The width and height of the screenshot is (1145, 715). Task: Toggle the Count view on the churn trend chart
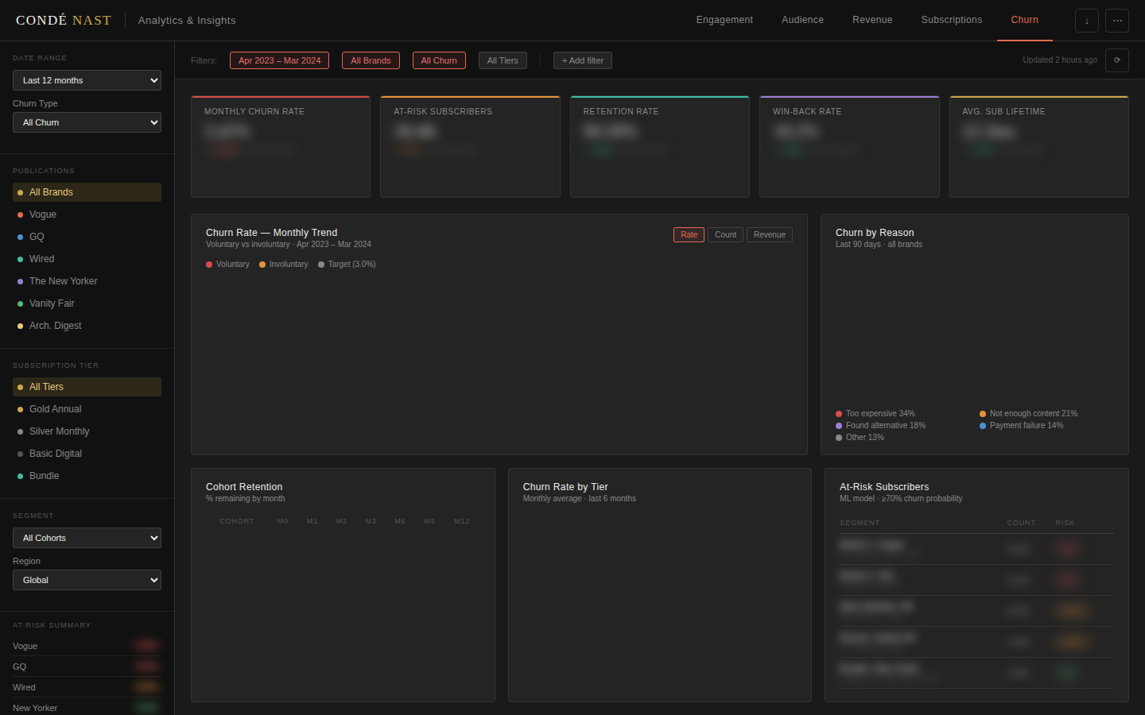[725, 234]
